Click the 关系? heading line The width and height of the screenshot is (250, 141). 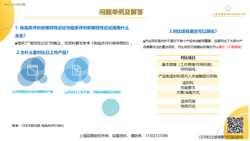tap(20, 36)
